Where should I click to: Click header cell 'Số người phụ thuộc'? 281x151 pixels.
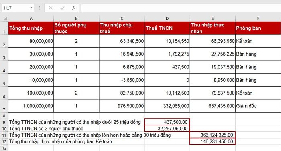[x=76, y=28]
